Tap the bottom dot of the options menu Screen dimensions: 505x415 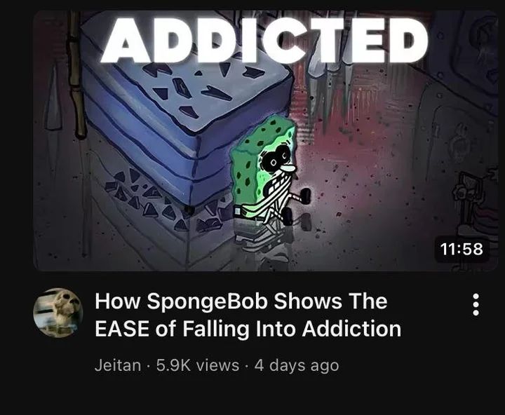click(476, 312)
